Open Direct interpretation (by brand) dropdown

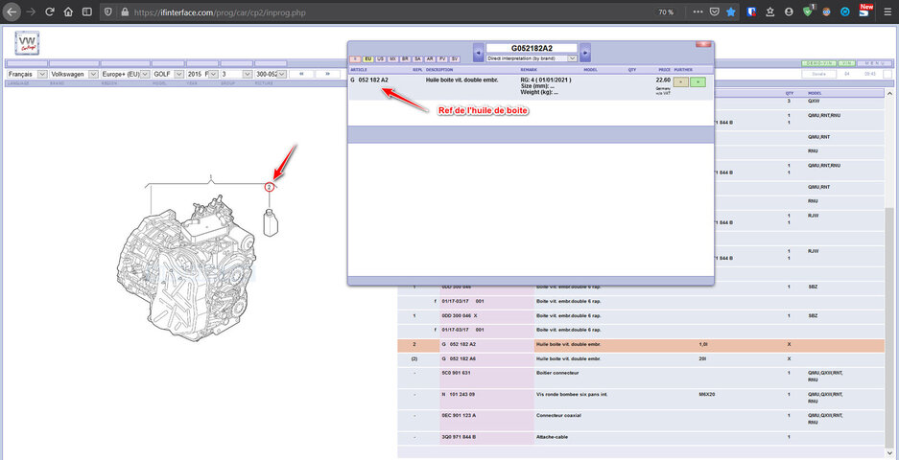pos(531,58)
